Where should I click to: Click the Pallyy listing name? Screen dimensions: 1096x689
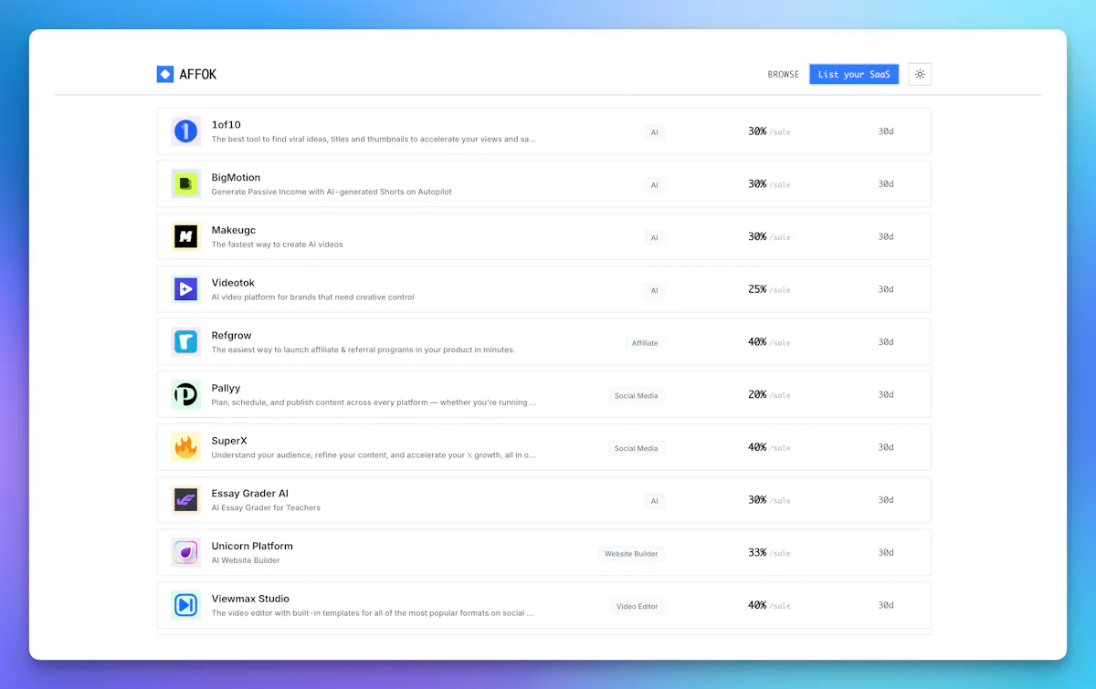(227, 389)
